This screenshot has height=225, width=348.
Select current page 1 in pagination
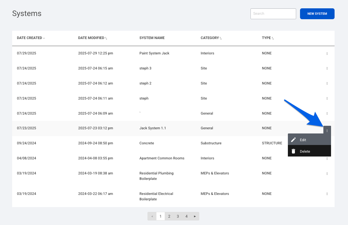[x=161, y=216]
